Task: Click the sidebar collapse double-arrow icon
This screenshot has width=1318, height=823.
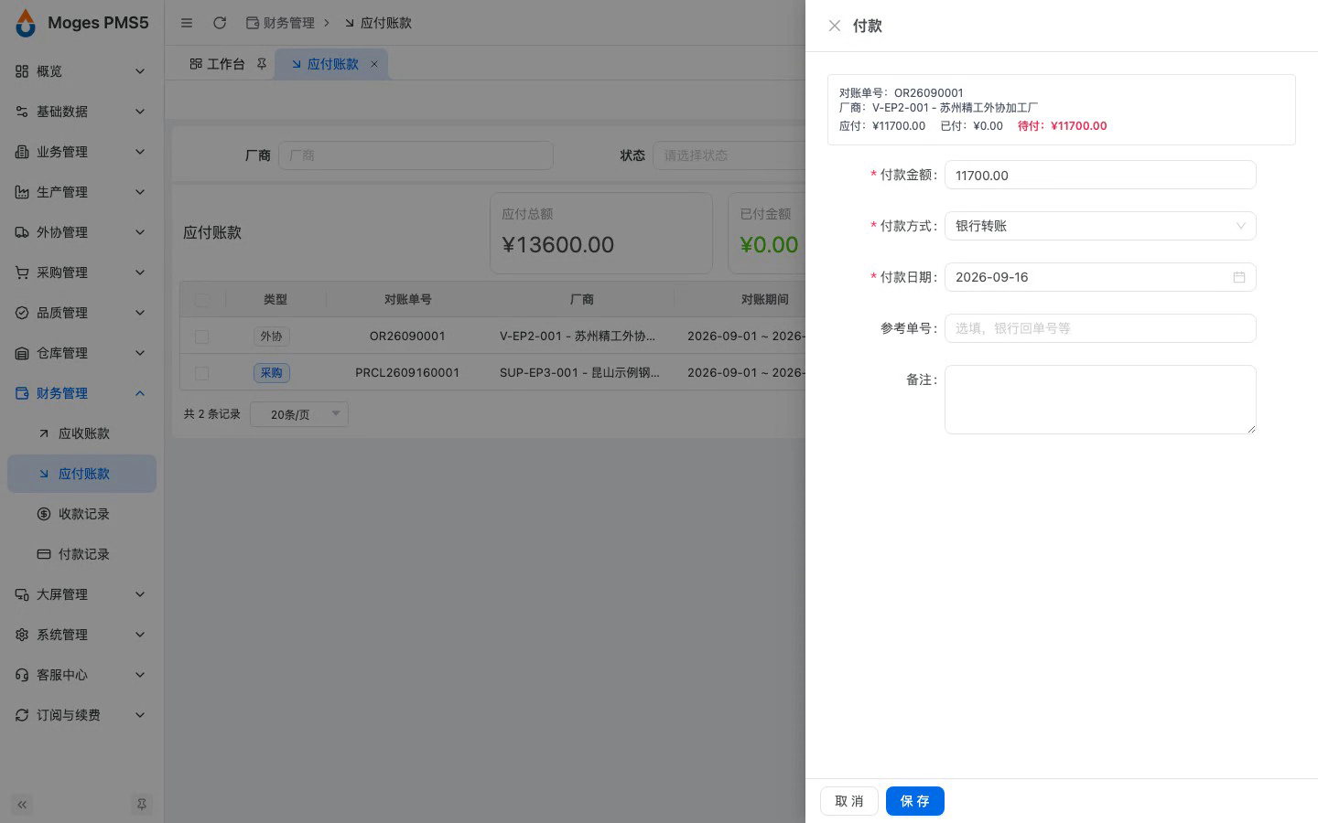Action: pyautogui.click(x=22, y=805)
